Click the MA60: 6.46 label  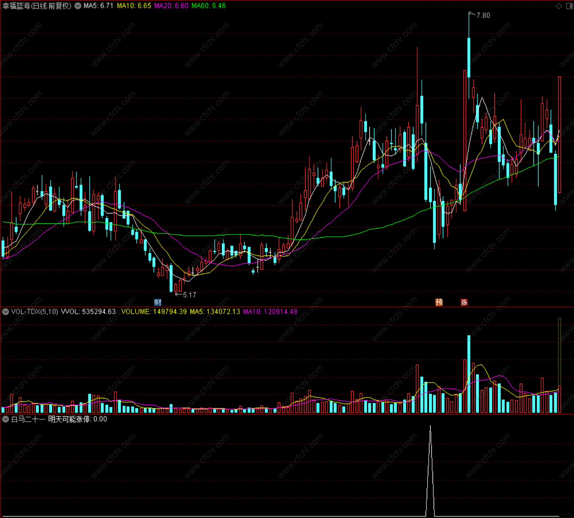point(208,6)
